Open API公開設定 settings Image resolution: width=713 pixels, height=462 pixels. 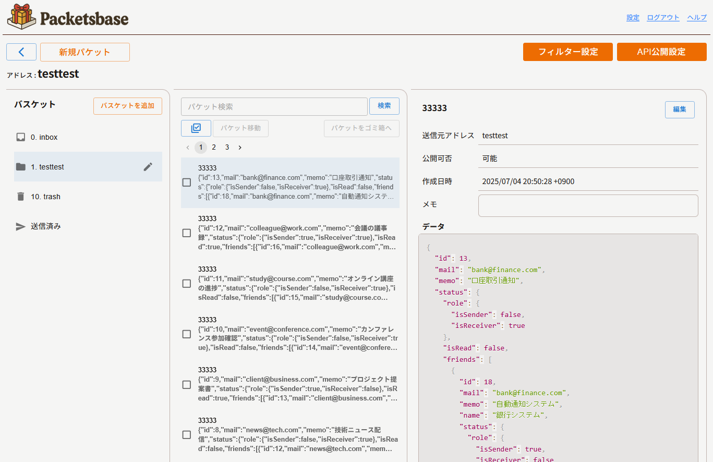[x=661, y=52]
